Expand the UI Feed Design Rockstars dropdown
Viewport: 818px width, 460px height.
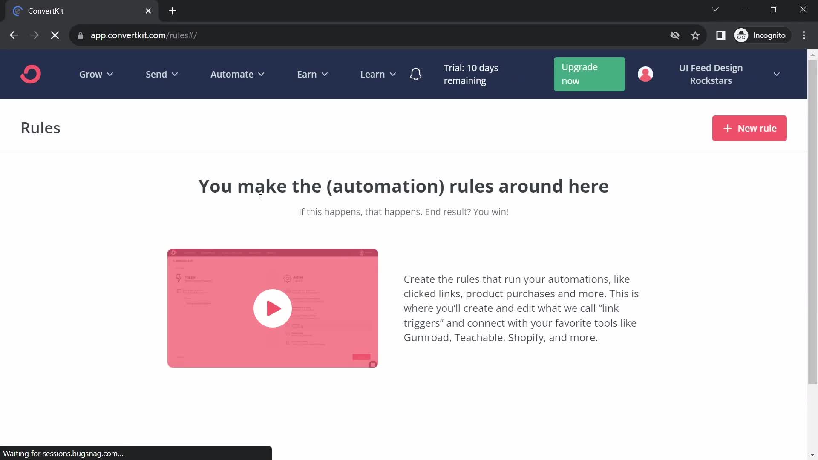(x=777, y=74)
